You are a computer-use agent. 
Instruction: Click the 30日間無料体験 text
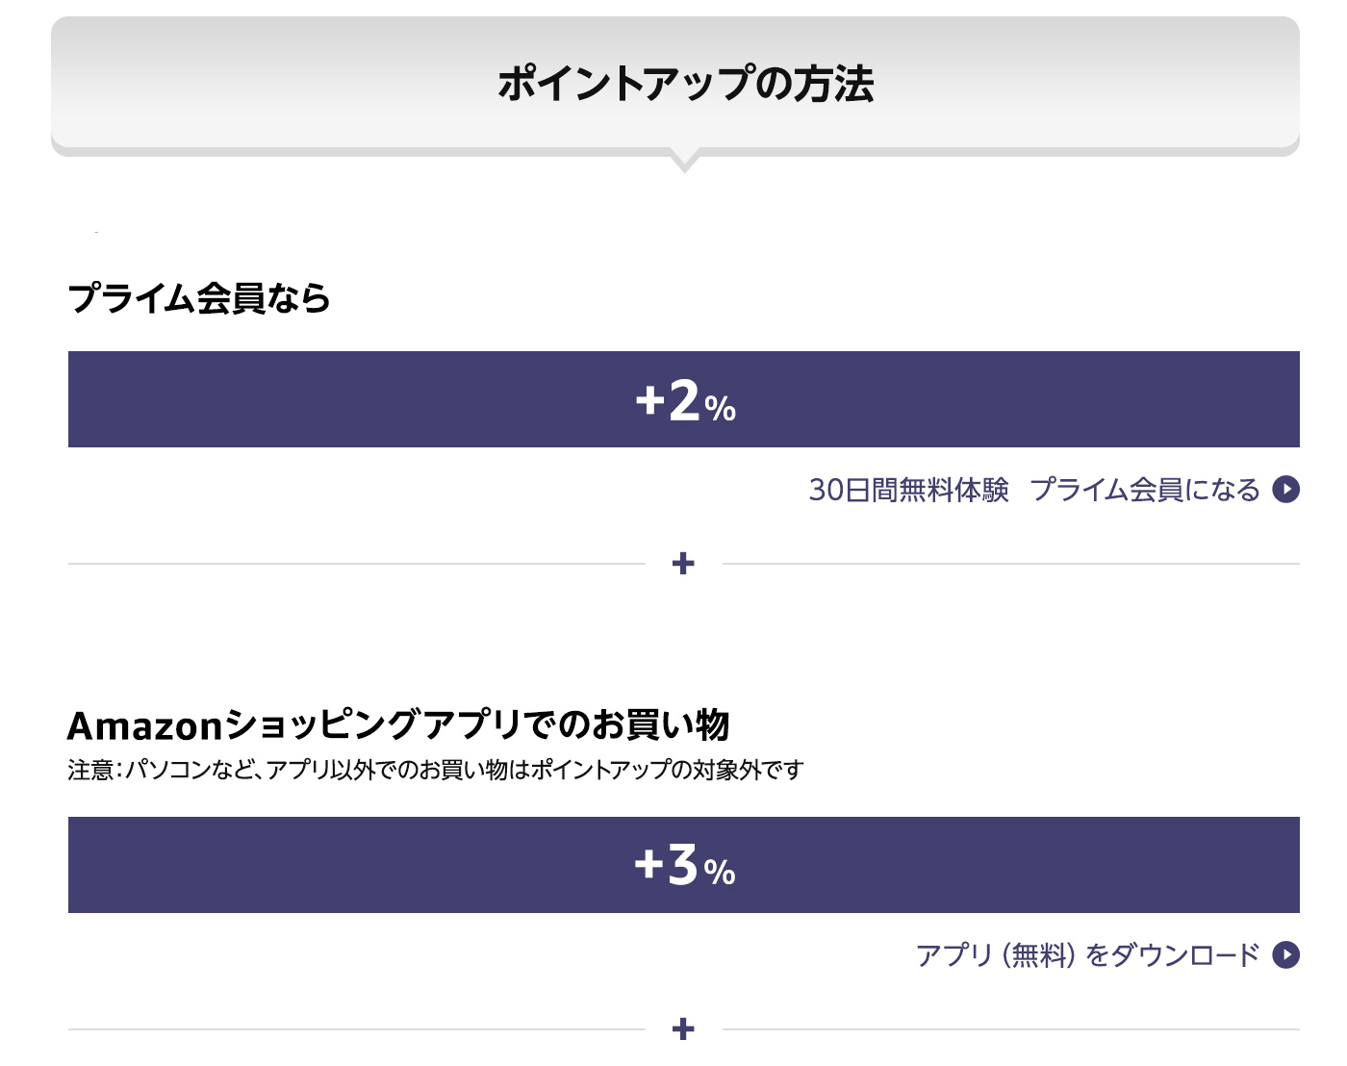pyautogui.click(x=908, y=490)
